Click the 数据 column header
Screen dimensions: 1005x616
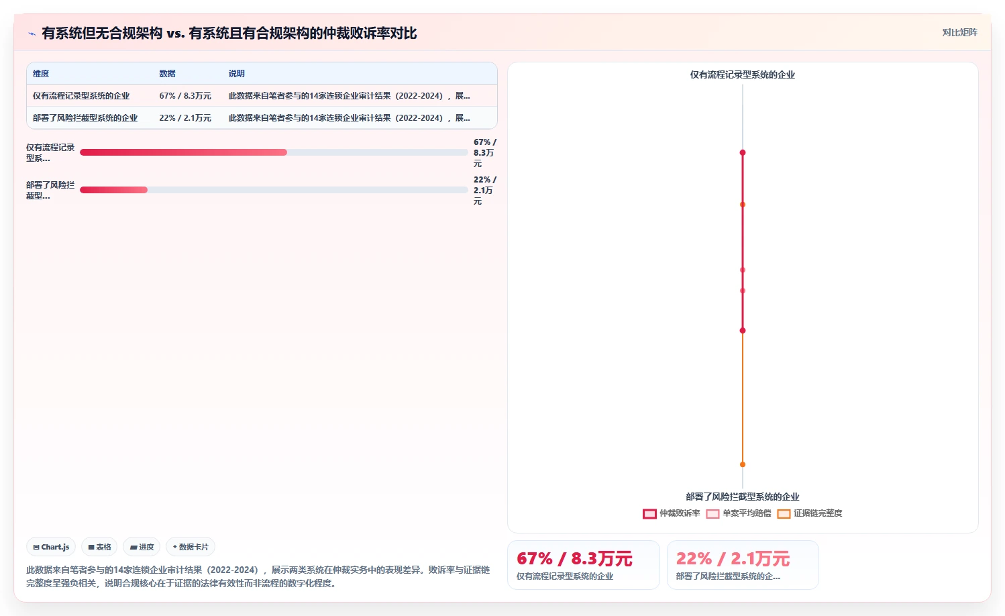(167, 74)
